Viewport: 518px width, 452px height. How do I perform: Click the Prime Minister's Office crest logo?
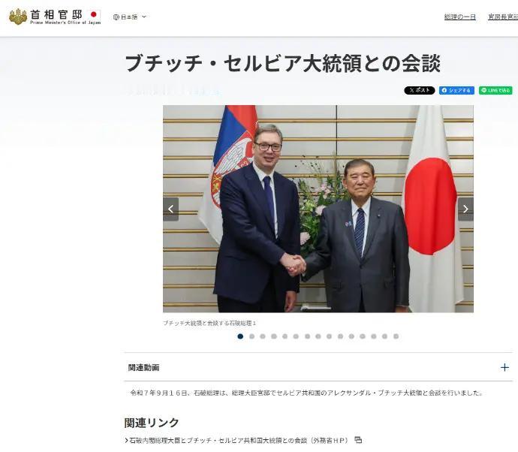coord(18,17)
